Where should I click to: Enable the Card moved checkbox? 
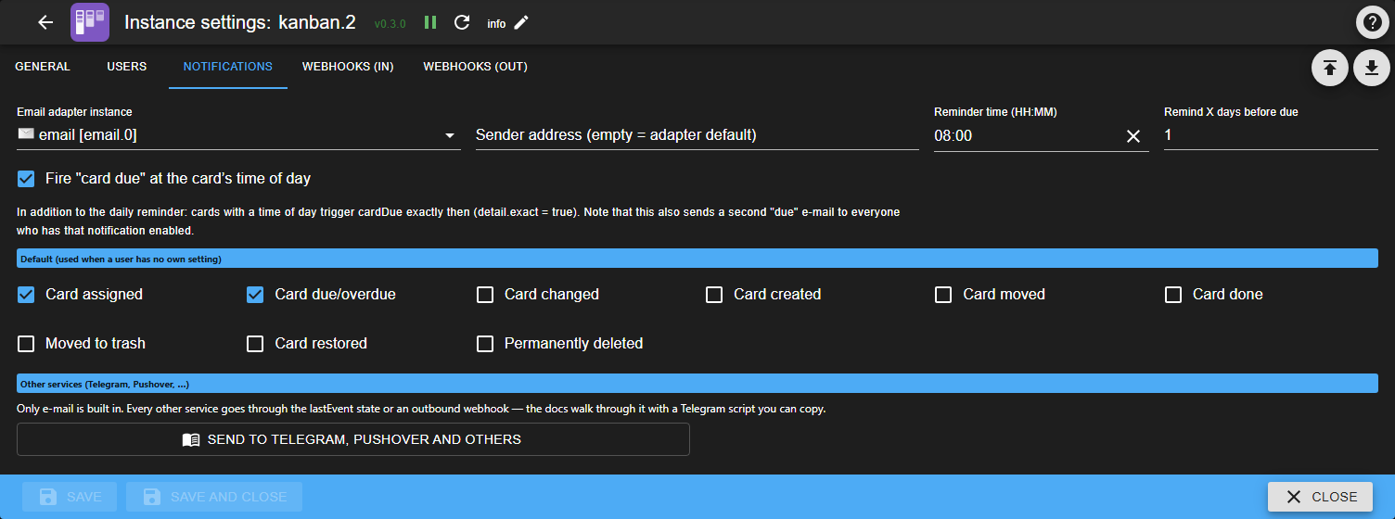coord(943,295)
